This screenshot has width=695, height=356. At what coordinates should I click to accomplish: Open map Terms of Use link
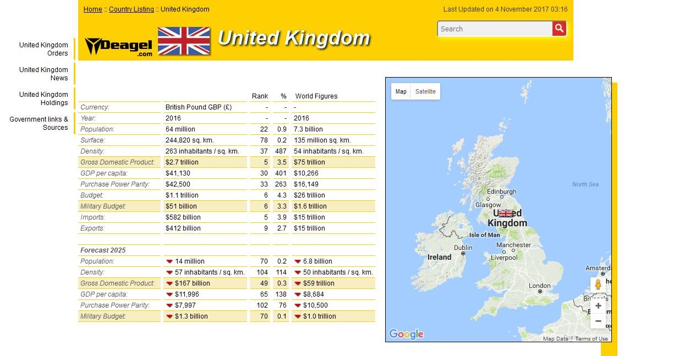tap(592, 339)
